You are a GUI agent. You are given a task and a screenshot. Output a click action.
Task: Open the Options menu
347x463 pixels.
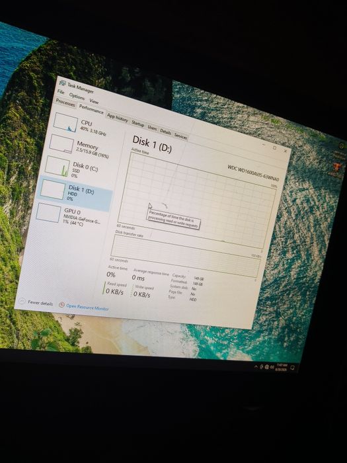coord(77,97)
